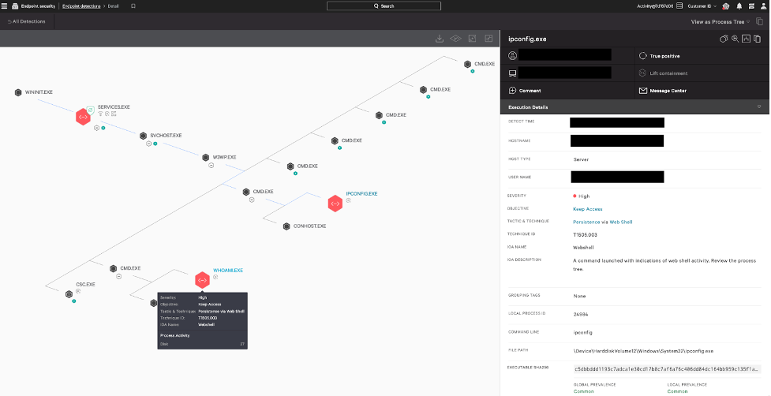Click the user avatar icon in the details panel
771x396 pixels.
512,55
